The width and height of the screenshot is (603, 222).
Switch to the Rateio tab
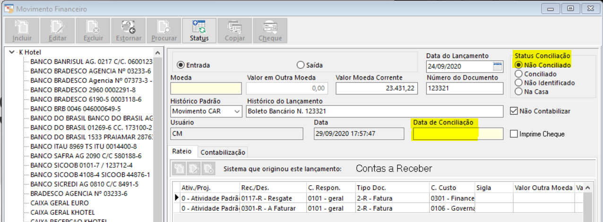tap(182, 152)
